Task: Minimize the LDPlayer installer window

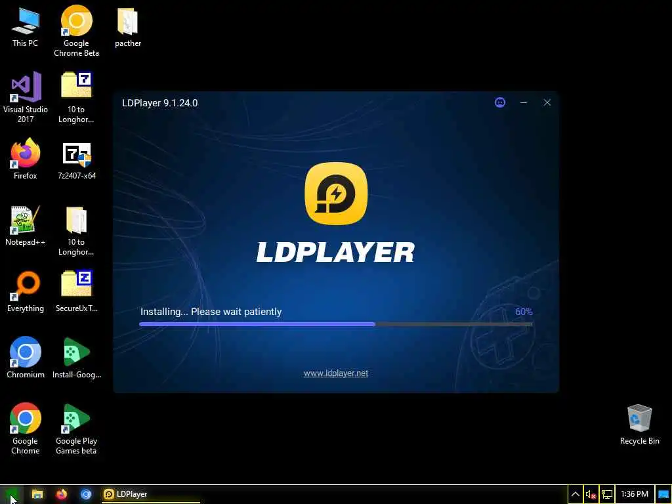Action: pyautogui.click(x=523, y=102)
